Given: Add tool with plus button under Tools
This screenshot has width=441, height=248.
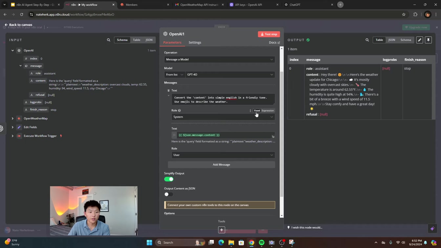Looking at the screenshot, I should [x=221, y=230].
